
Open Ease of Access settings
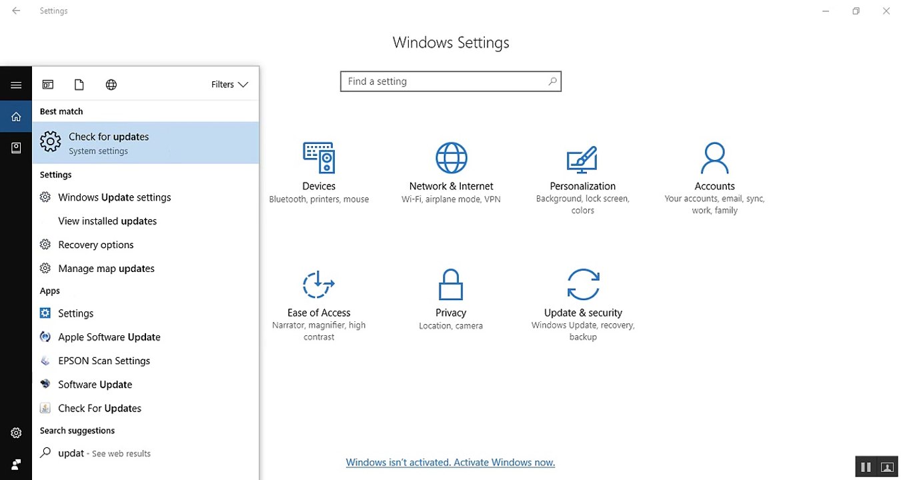(x=319, y=305)
